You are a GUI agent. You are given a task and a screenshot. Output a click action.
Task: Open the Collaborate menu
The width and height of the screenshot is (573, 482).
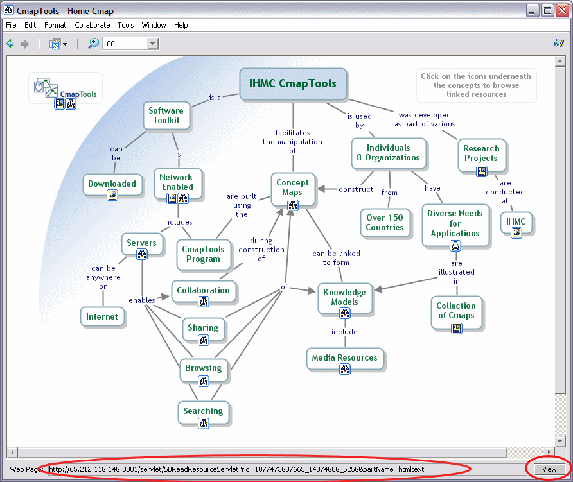coord(92,25)
